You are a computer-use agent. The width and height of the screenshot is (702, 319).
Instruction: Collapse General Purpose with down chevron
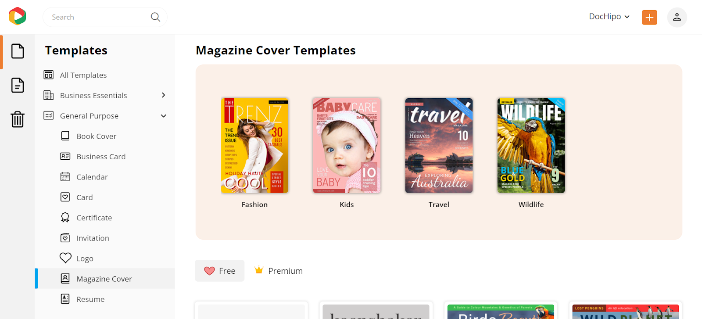pyautogui.click(x=163, y=116)
